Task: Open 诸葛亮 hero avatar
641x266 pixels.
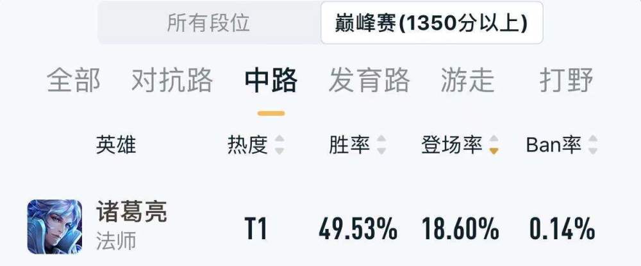Action: click(x=54, y=227)
